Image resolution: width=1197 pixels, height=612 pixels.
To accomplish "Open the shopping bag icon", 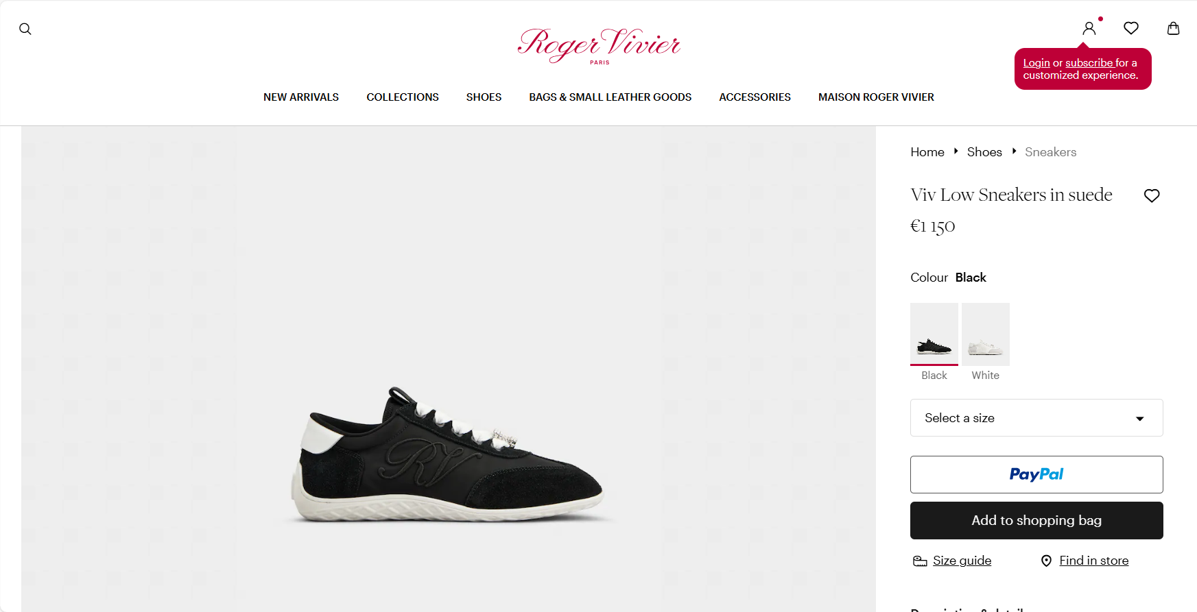I will coord(1174,28).
